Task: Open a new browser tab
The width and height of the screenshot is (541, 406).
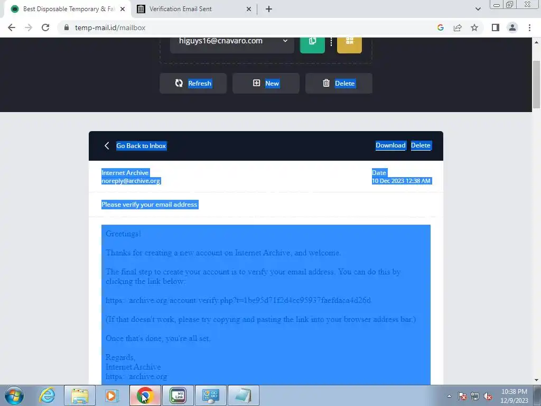Action: point(269,9)
